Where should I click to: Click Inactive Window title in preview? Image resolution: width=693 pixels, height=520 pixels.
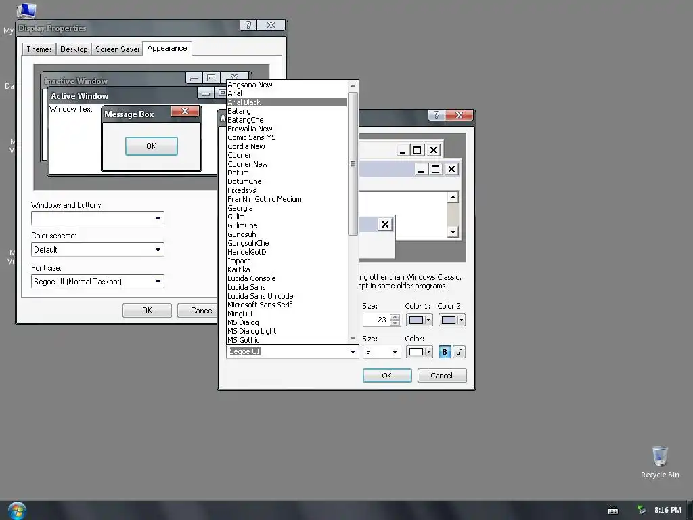(76, 81)
